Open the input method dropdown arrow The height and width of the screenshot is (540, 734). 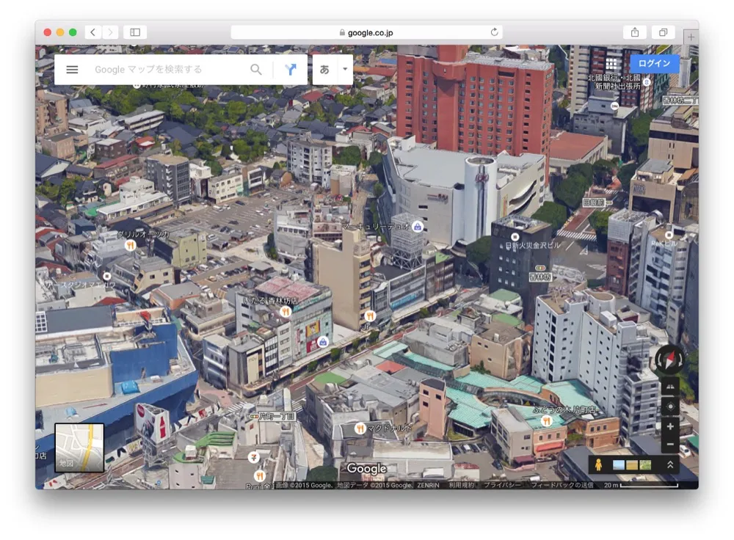click(x=343, y=69)
